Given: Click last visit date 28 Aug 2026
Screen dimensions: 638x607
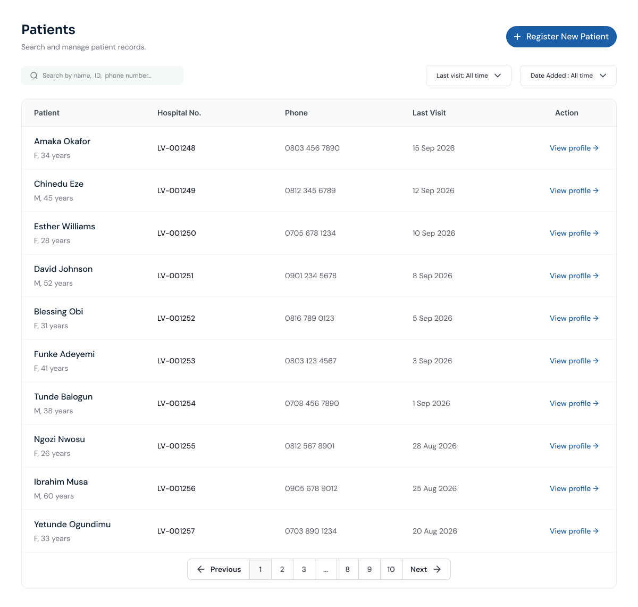Looking at the screenshot, I should point(435,446).
